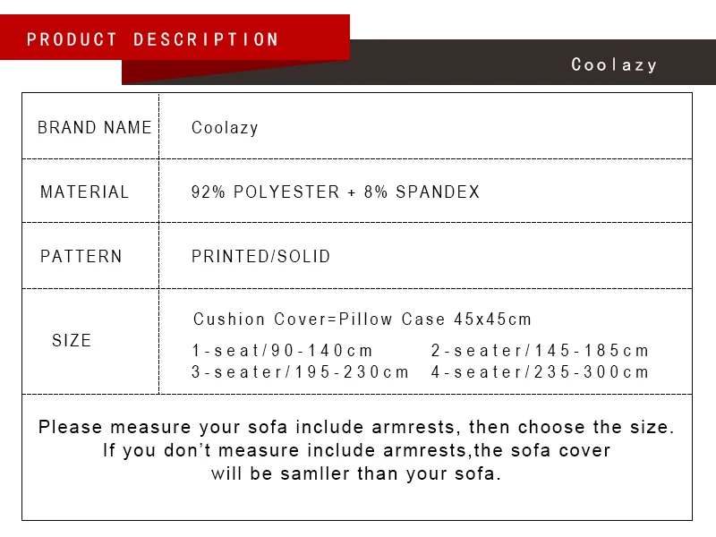Click Coolazy in the dark header bar
Viewport: 716px width, 537px height.
click(614, 64)
